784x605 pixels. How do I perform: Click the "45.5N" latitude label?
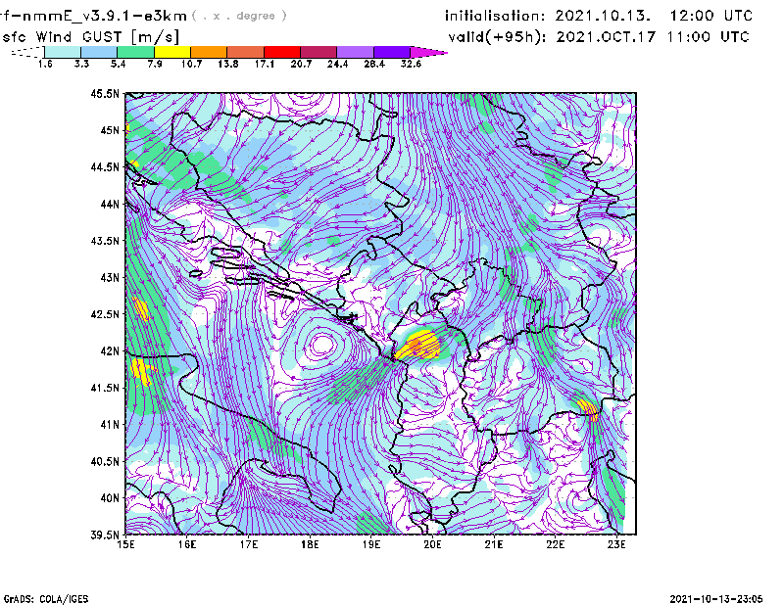105,93
